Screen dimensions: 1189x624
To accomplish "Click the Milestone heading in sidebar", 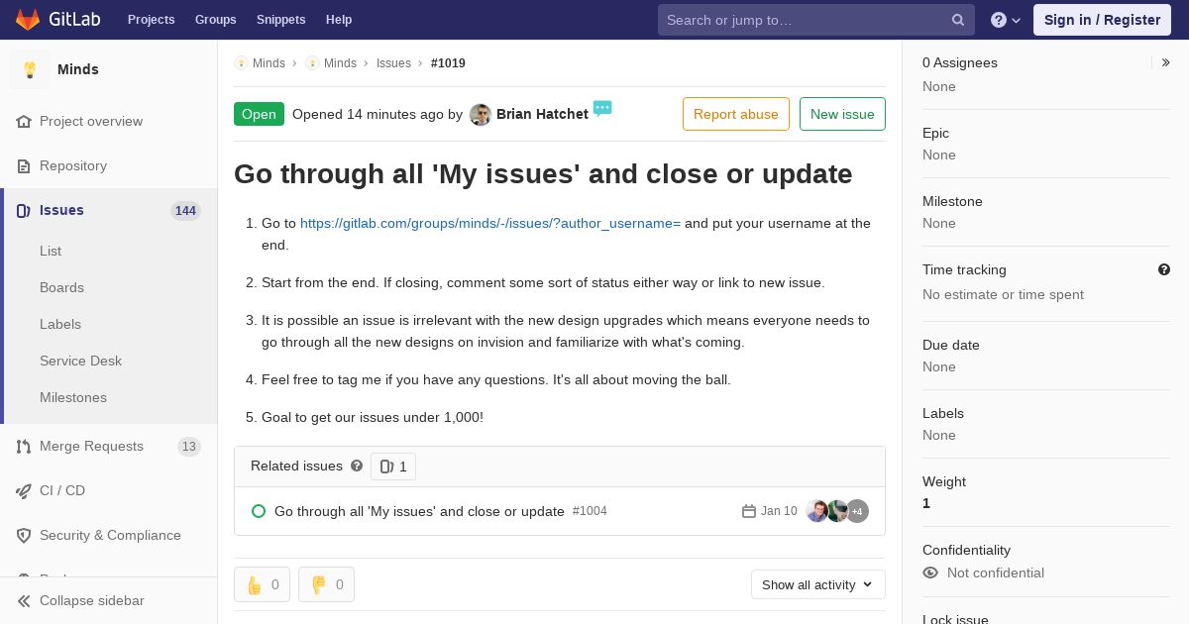I will click(952, 201).
